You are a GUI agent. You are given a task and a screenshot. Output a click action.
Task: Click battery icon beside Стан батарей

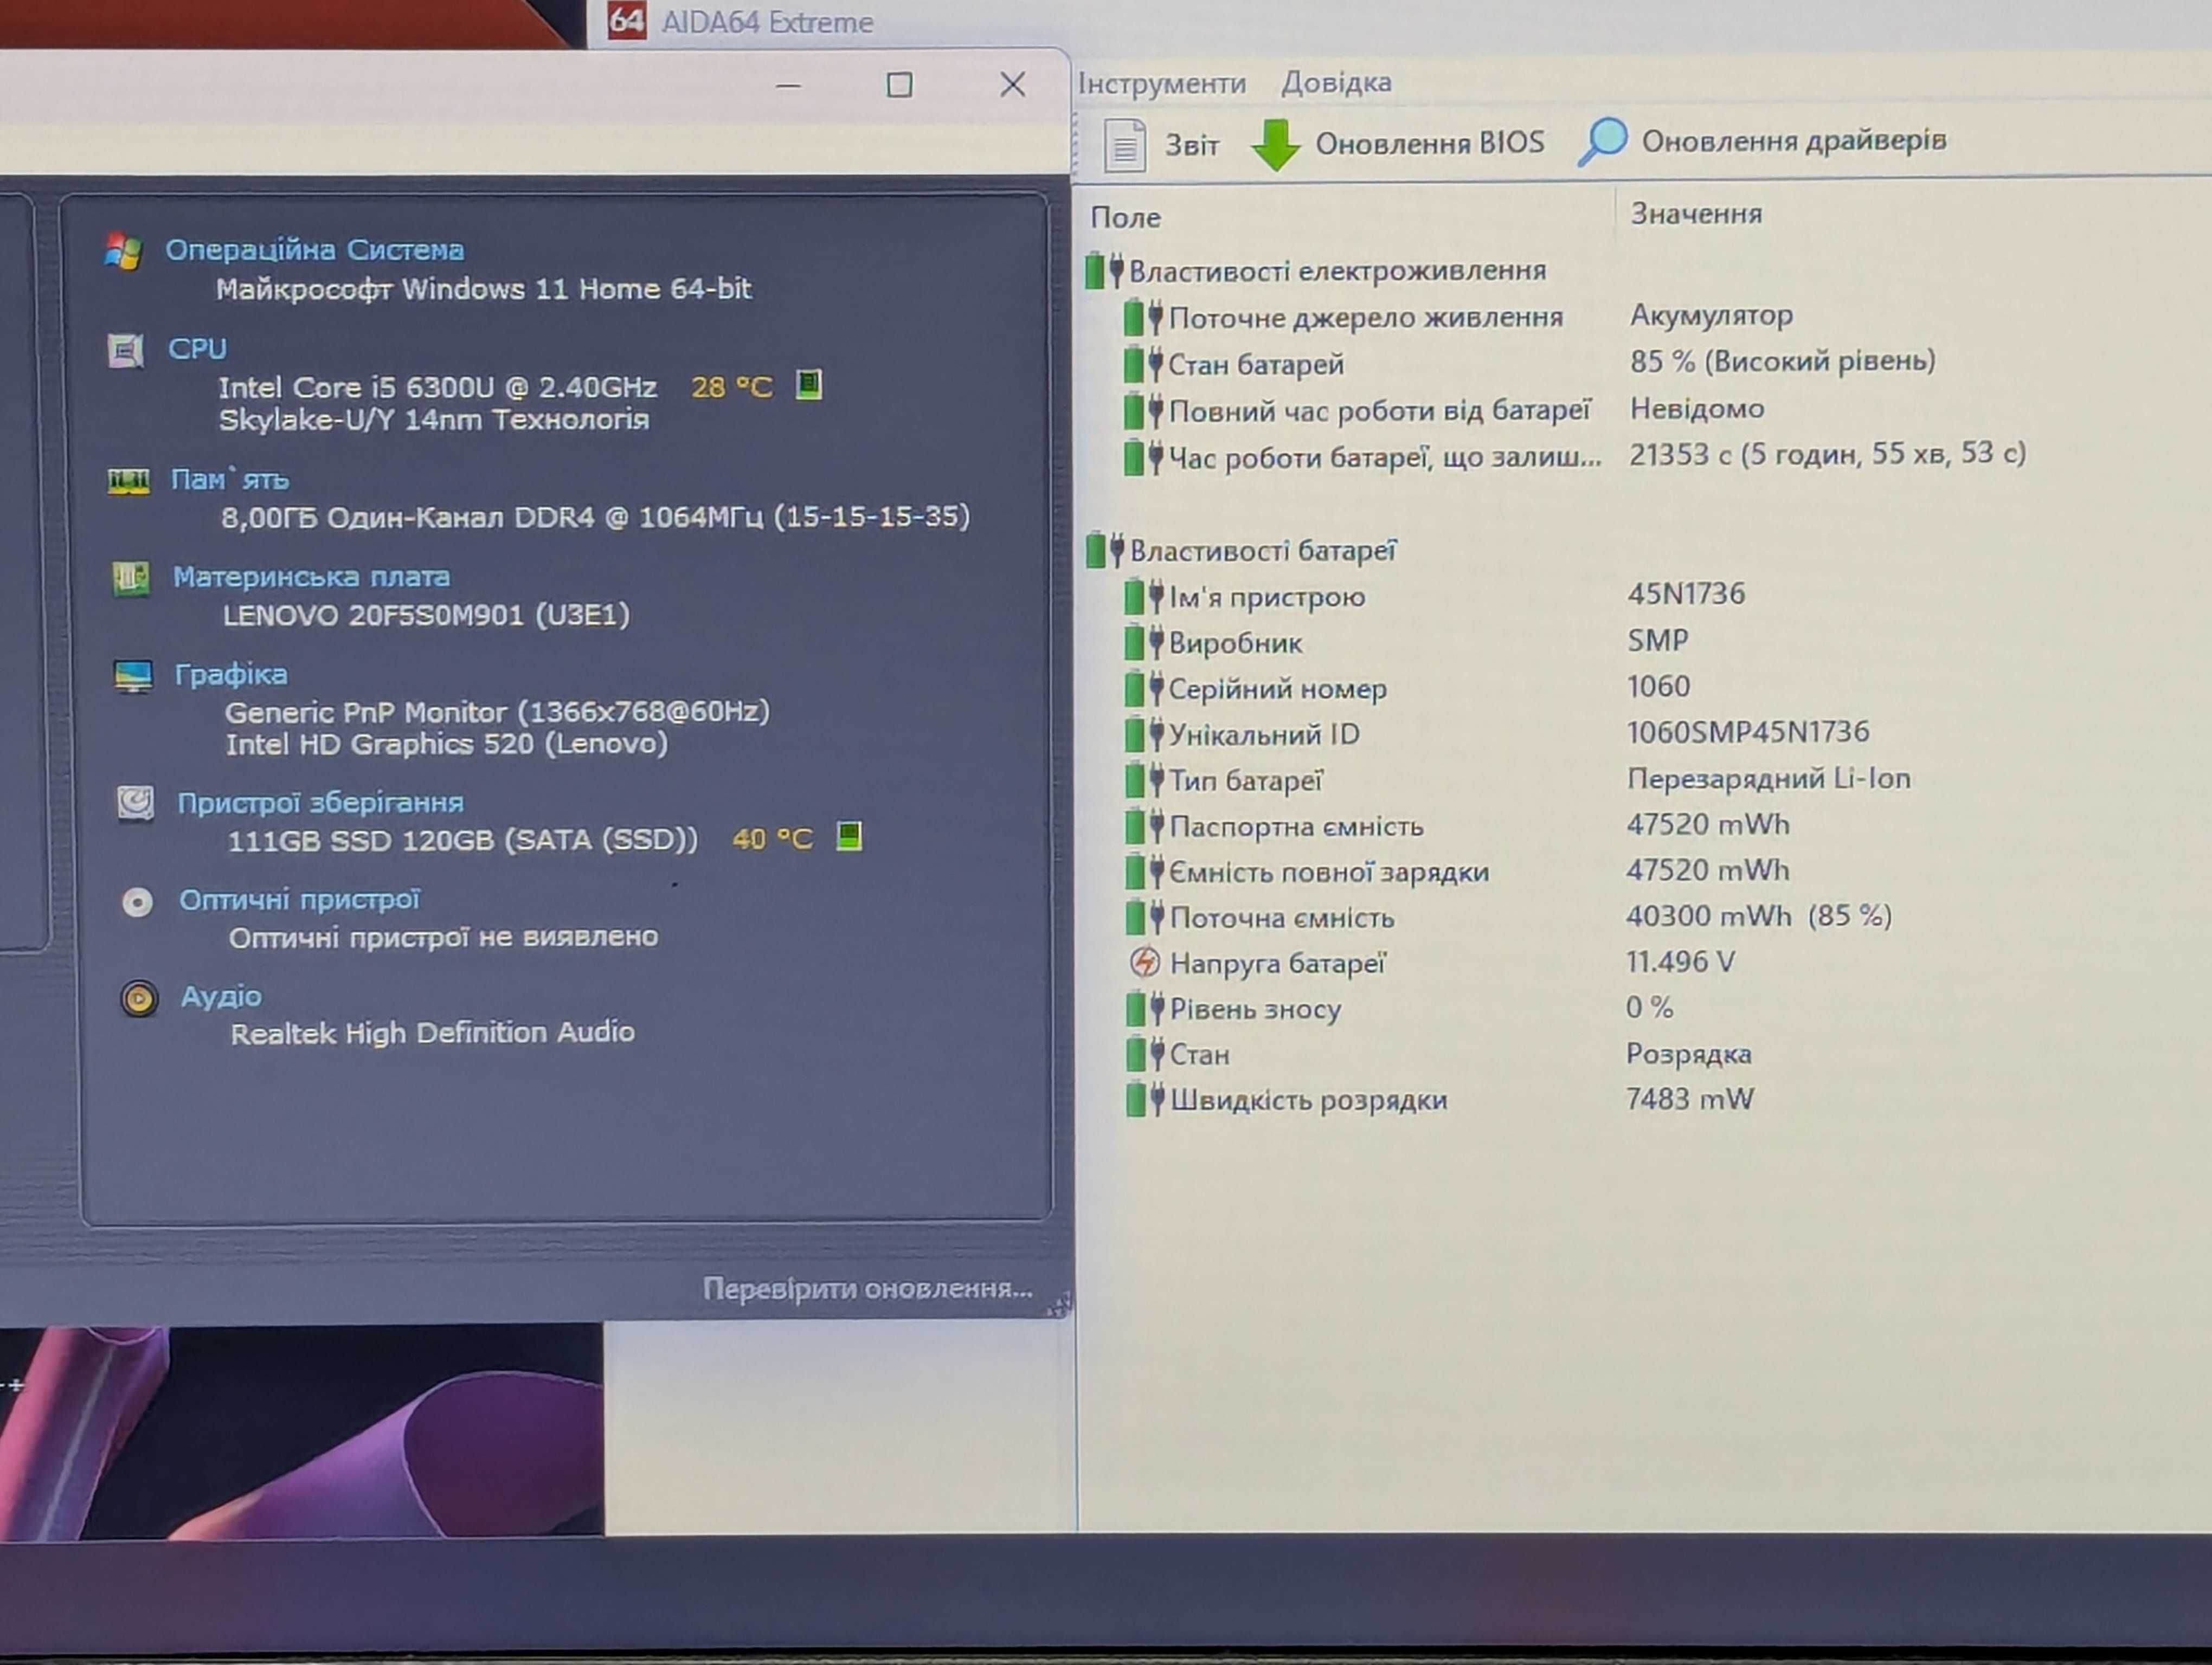click(1143, 365)
